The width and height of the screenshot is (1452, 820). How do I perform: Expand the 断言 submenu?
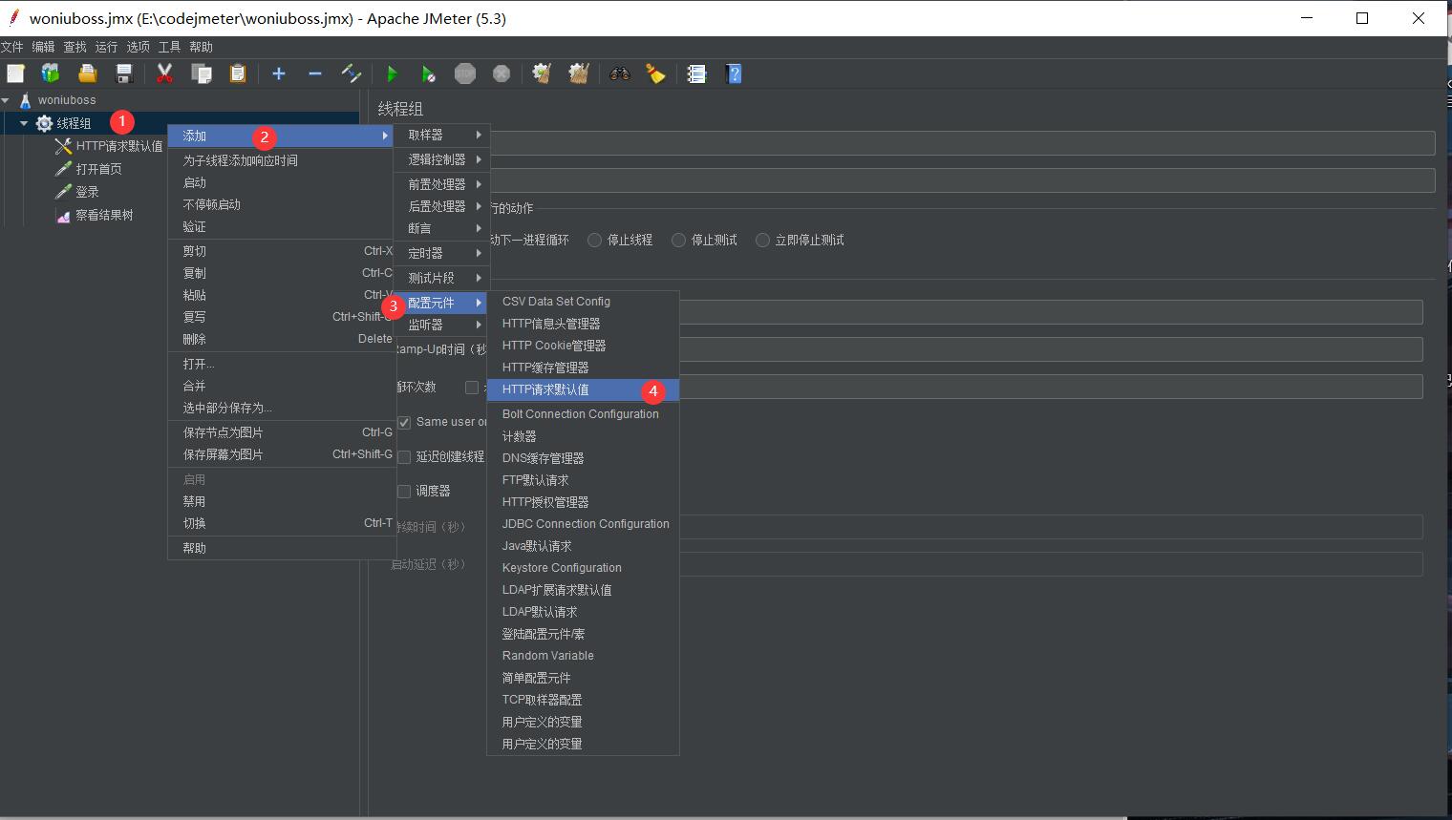tap(441, 228)
